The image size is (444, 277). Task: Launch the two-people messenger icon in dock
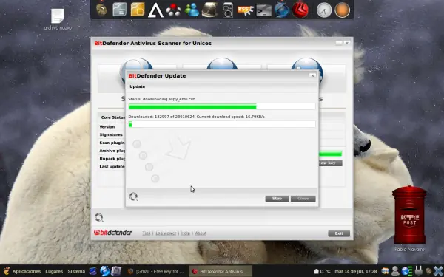pos(192,10)
